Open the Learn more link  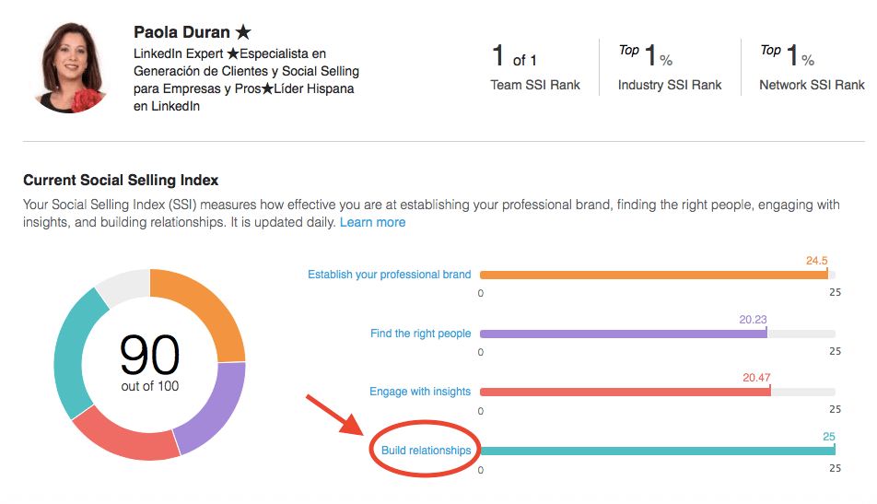(372, 222)
